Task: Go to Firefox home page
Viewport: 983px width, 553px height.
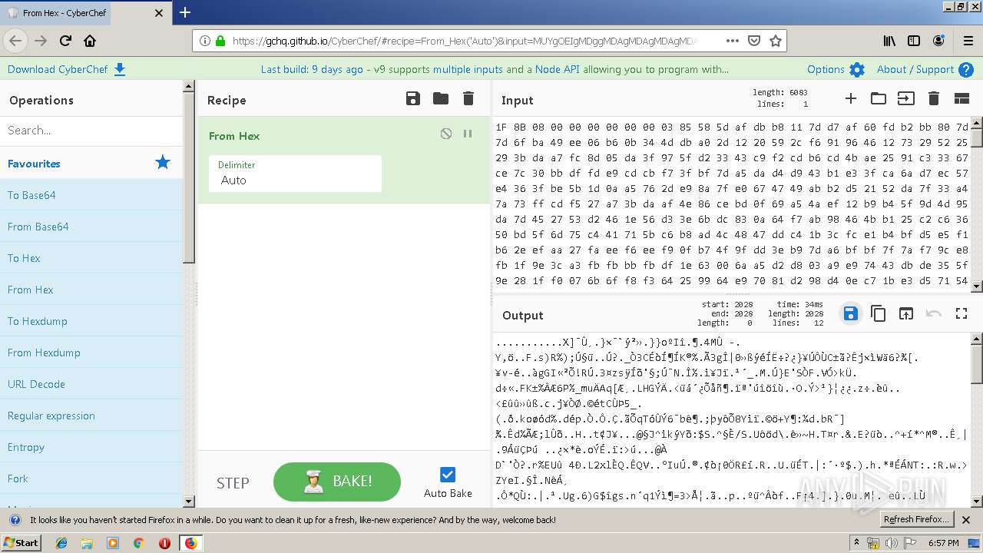Action: coord(90,41)
